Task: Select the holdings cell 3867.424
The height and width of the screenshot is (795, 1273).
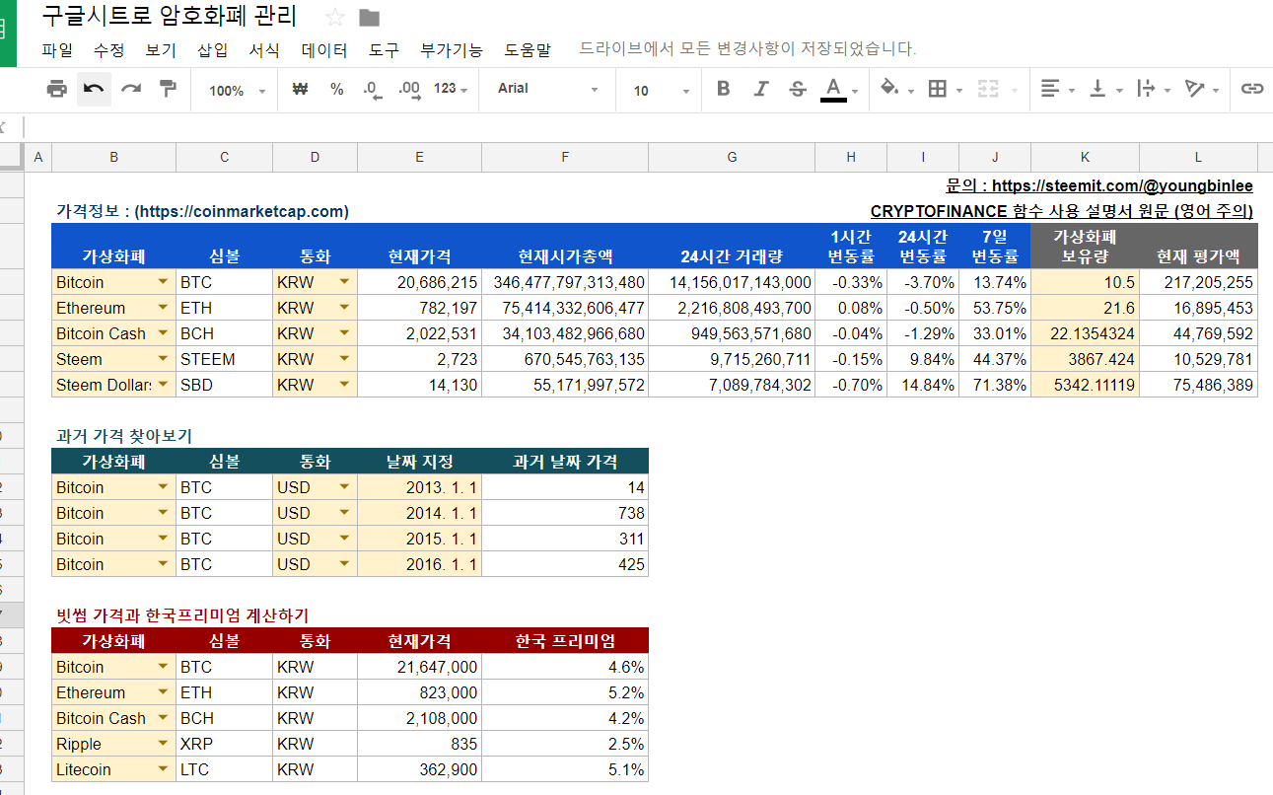Action: click(x=1086, y=359)
